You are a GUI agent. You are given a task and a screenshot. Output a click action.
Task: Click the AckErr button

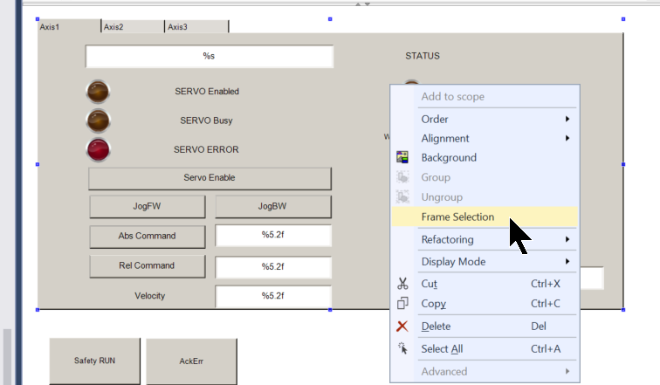[191, 361]
